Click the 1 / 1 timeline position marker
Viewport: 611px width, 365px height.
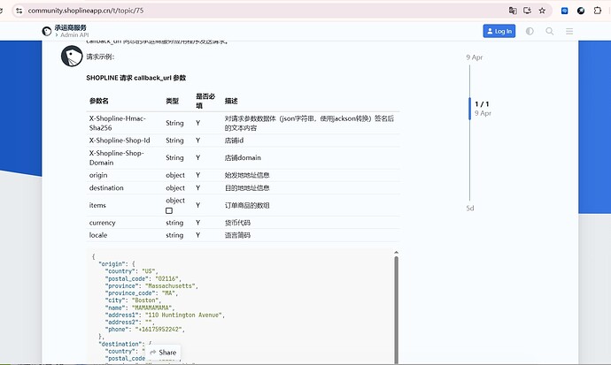point(482,104)
